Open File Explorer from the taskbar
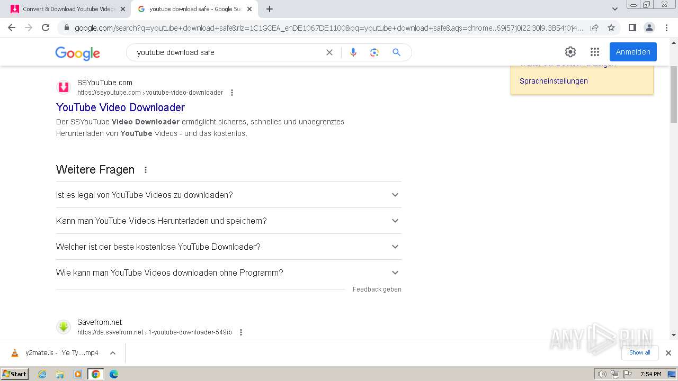Screen dimensions: 678x381 click(60, 374)
